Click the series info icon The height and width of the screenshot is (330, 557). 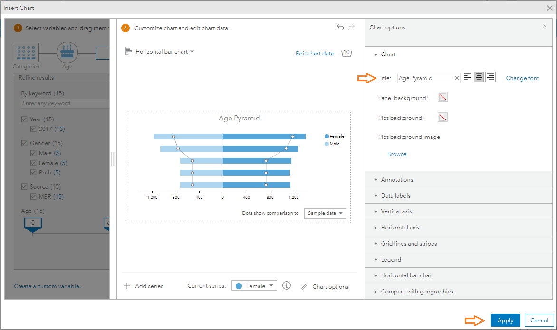click(286, 285)
